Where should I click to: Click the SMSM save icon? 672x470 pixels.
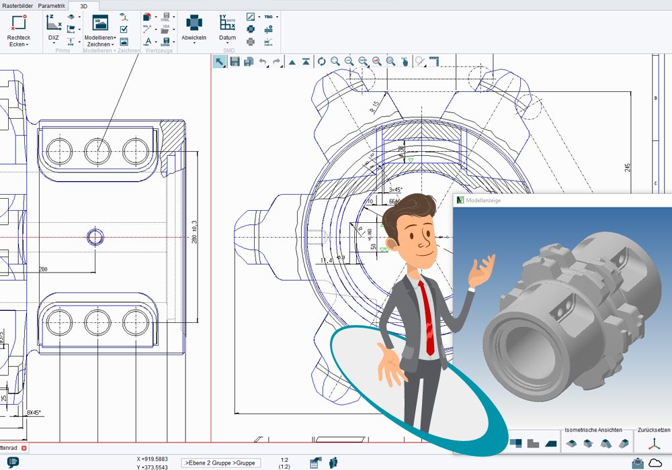[x=165, y=42]
